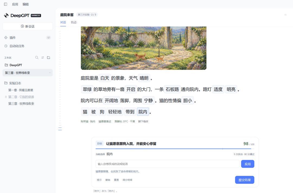Switch to the 对话 tab
Viewport: 293px width, 193px height.
(x=63, y=22)
